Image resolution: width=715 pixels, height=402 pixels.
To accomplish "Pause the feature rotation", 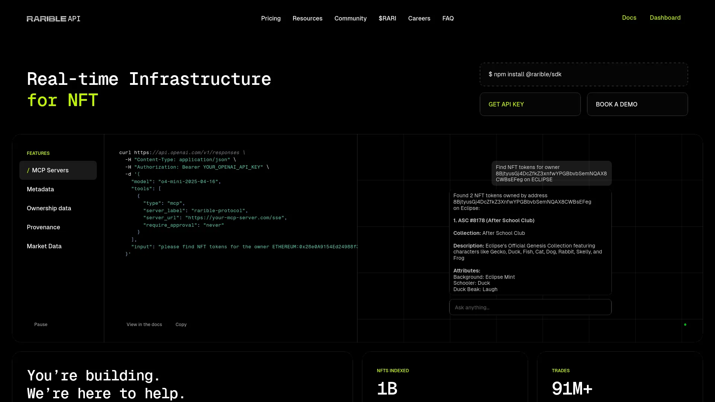I will (x=41, y=325).
